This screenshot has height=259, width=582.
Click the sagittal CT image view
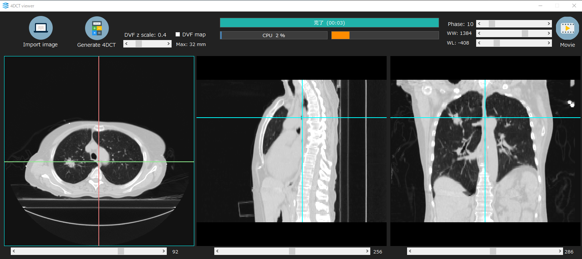(x=292, y=151)
